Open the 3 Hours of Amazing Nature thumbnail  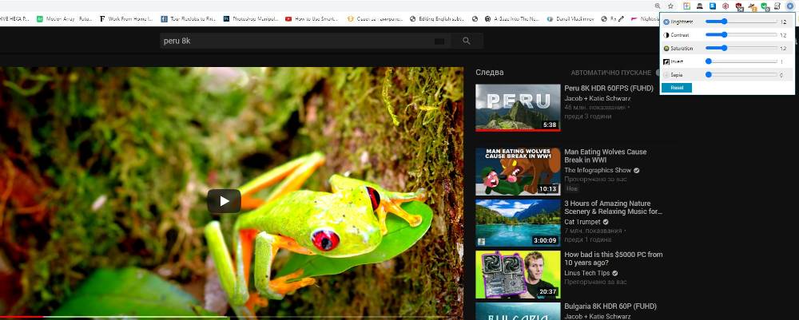coord(518,223)
